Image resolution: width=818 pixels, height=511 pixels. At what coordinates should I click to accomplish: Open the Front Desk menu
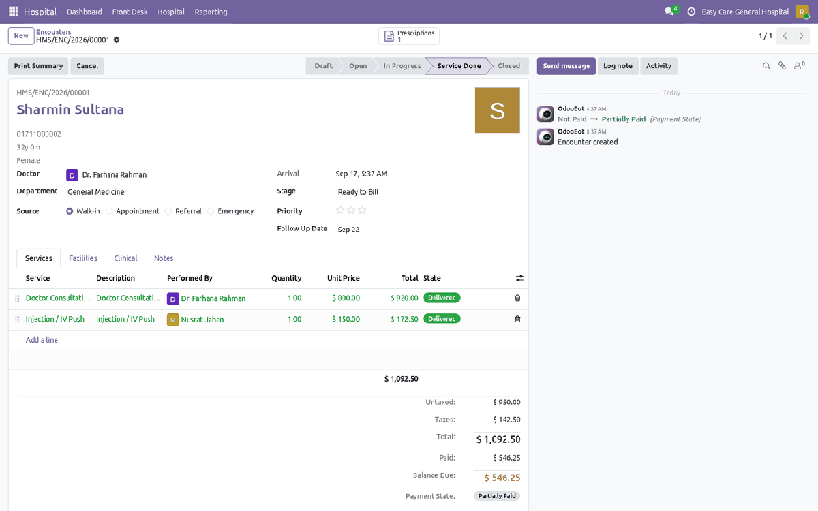pyautogui.click(x=130, y=12)
